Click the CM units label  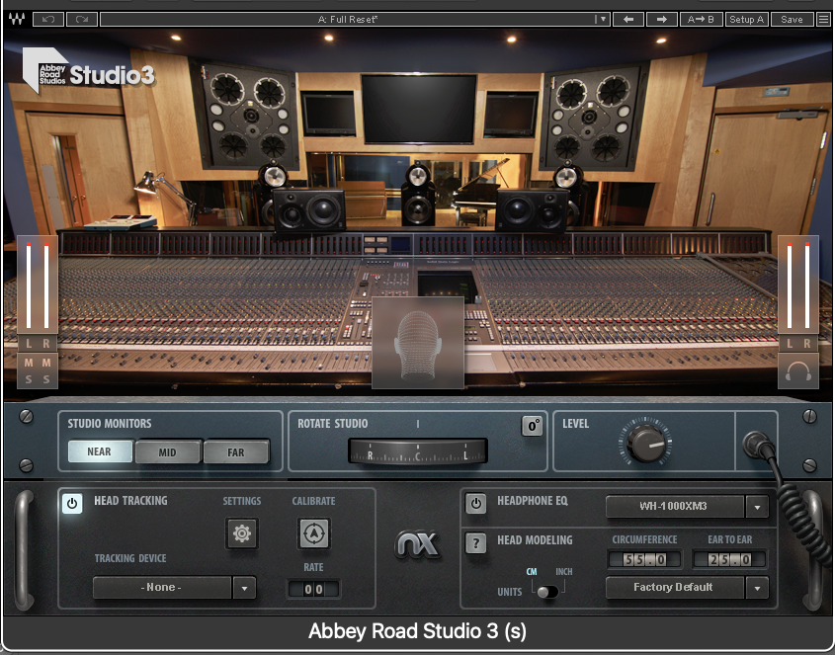tap(532, 571)
